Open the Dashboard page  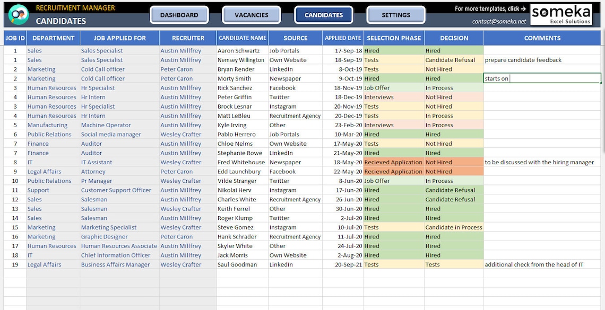(x=180, y=15)
